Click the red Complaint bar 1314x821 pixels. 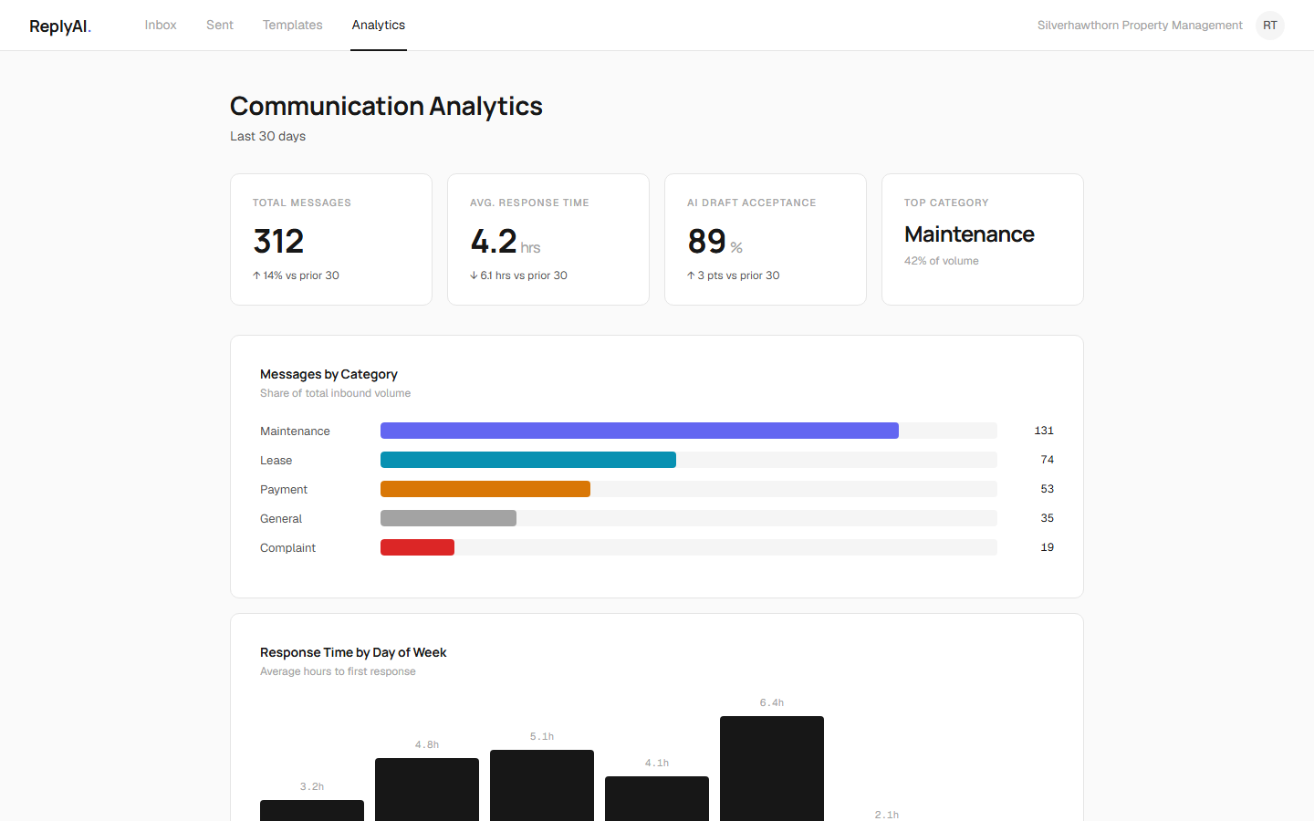417,547
